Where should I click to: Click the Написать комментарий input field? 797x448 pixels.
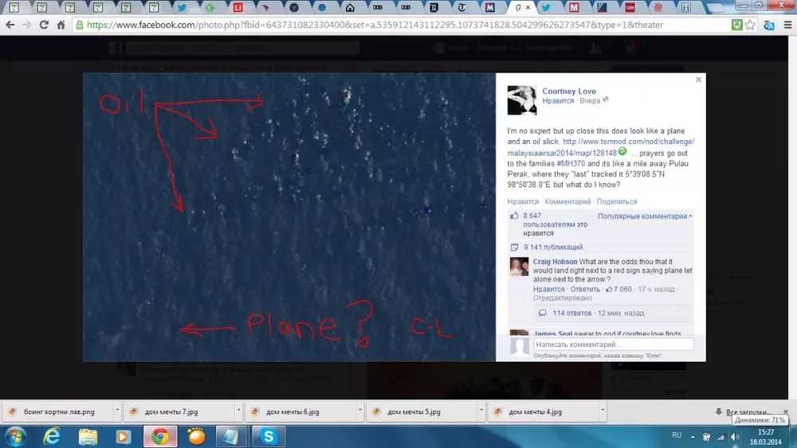point(612,345)
